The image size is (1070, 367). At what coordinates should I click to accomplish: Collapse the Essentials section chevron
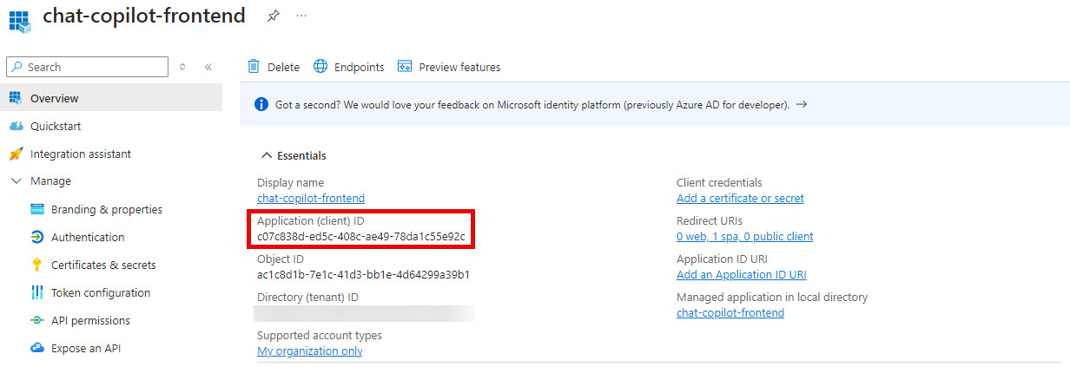tap(266, 155)
